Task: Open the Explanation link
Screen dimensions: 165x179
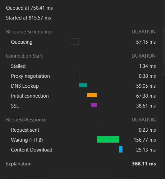Action: click(x=19, y=164)
